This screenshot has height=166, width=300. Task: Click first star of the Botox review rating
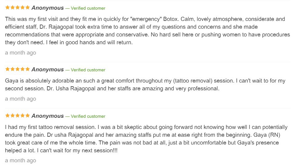tap(7, 7)
